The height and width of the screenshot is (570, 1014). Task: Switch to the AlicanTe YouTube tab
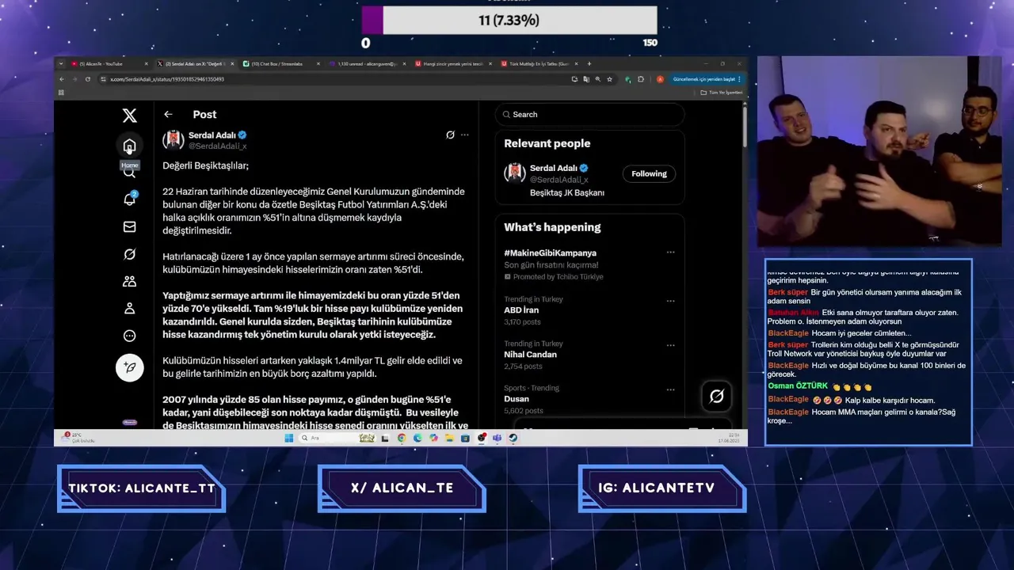[109, 63]
